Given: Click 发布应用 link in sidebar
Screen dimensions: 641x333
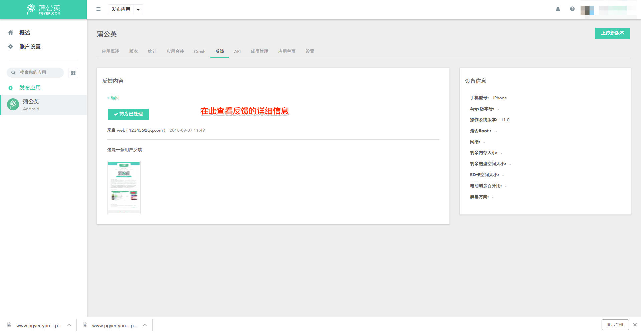Looking at the screenshot, I should tap(30, 88).
